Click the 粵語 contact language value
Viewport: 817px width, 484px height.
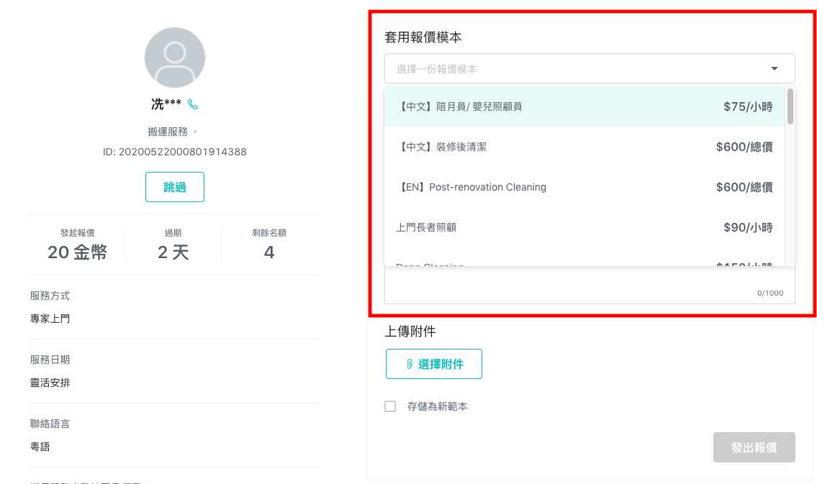pos(40,447)
